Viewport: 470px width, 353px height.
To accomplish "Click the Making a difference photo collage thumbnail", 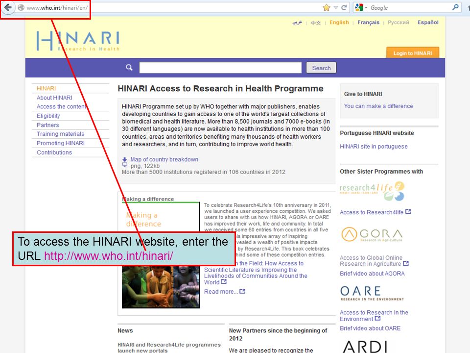I will coord(161,286).
